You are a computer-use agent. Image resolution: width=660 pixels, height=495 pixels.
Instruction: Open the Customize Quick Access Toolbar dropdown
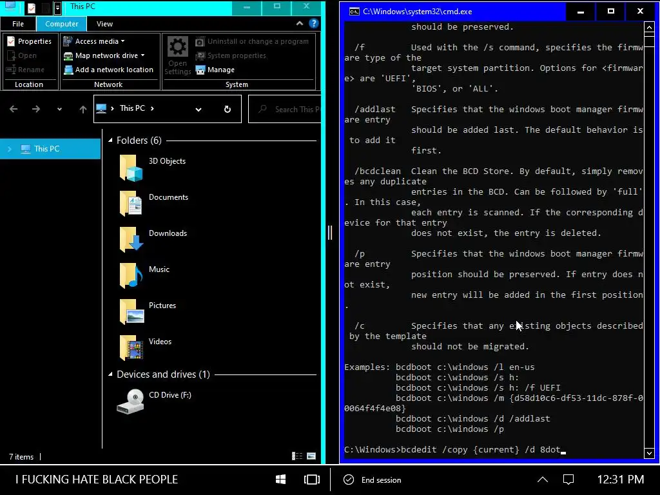[58, 8]
